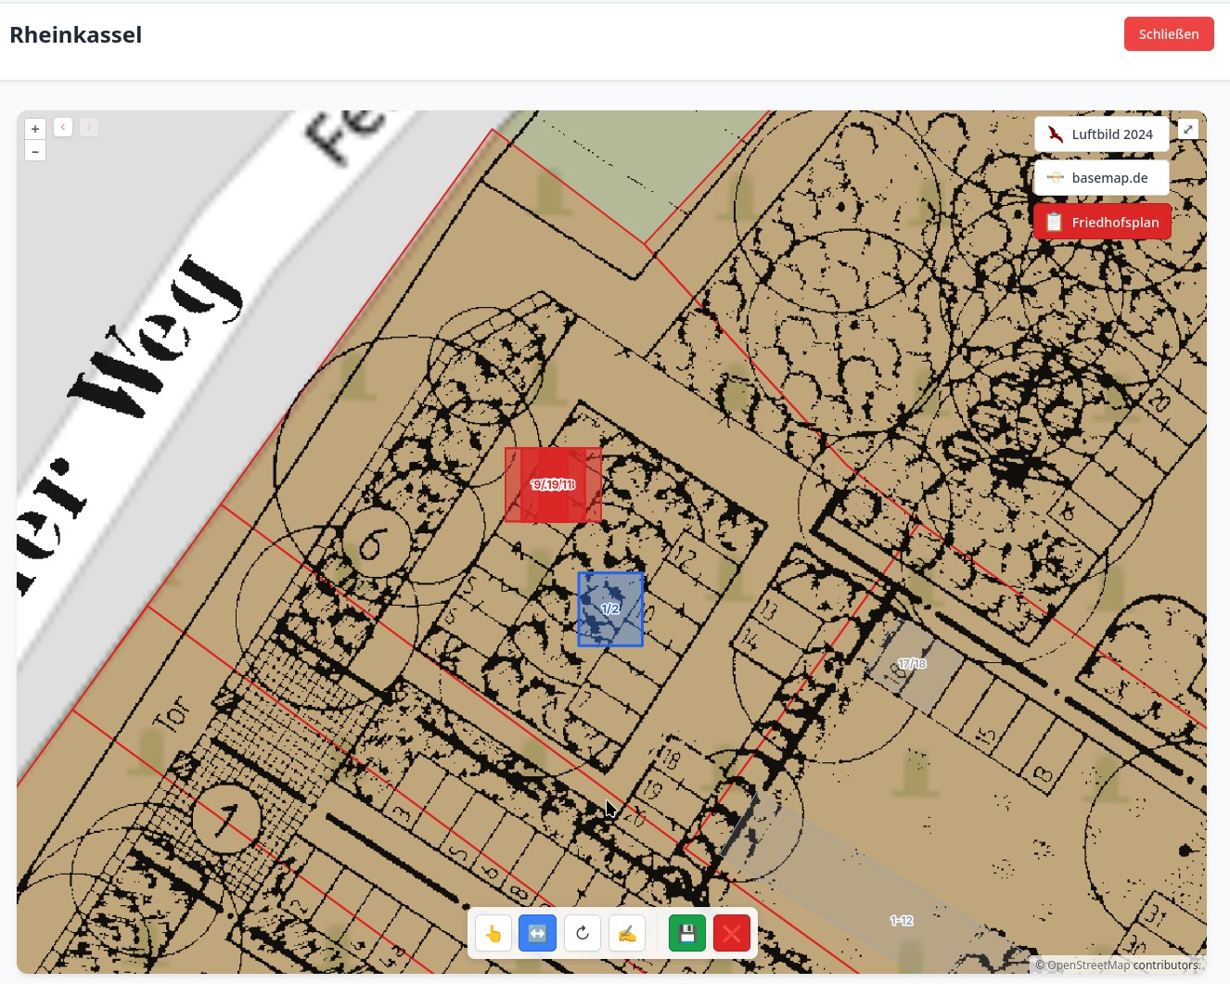Select the pointing hand selection tool
This screenshot has height=984, width=1230.
pyautogui.click(x=493, y=933)
